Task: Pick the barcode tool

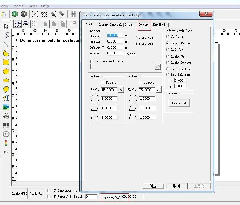Action: 6,125
